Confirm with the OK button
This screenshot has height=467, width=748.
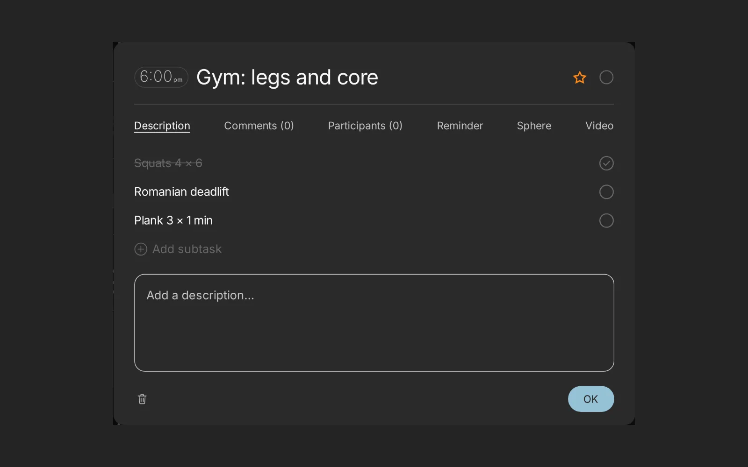(591, 399)
